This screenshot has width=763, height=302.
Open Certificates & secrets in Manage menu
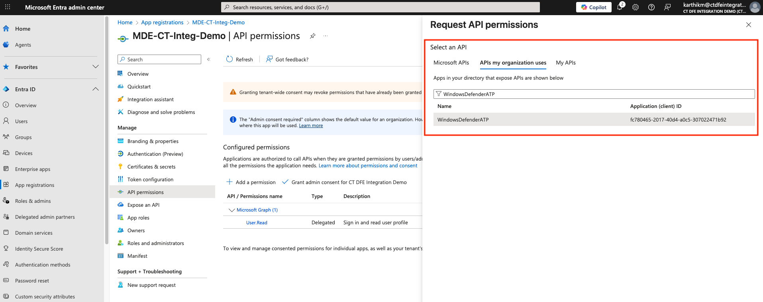tap(151, 167)
